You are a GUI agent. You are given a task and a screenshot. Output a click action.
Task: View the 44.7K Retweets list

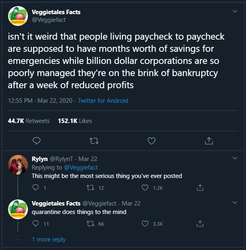29,121
